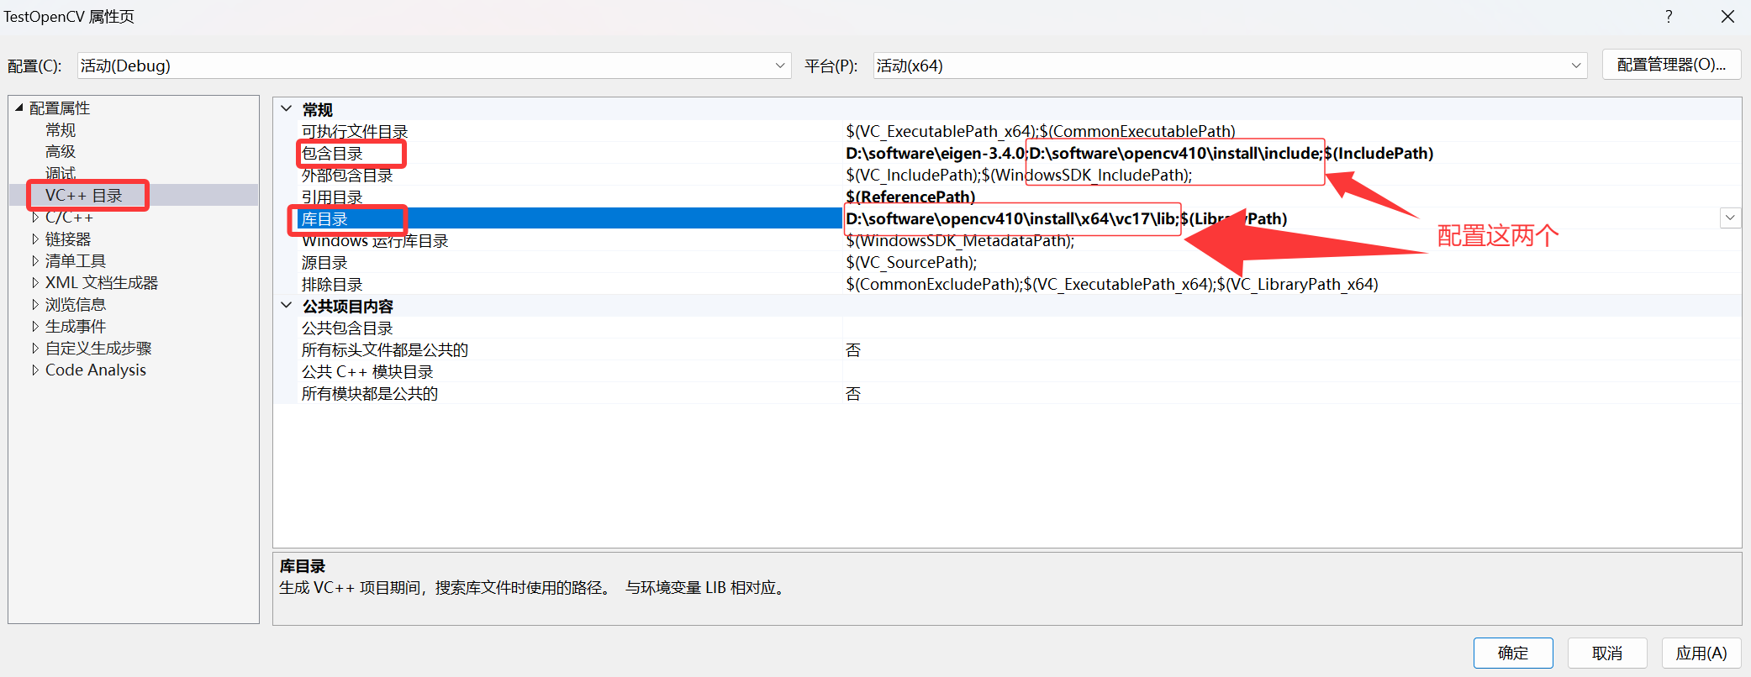Expand the 自定义生成步骤 node

[35, 349]
